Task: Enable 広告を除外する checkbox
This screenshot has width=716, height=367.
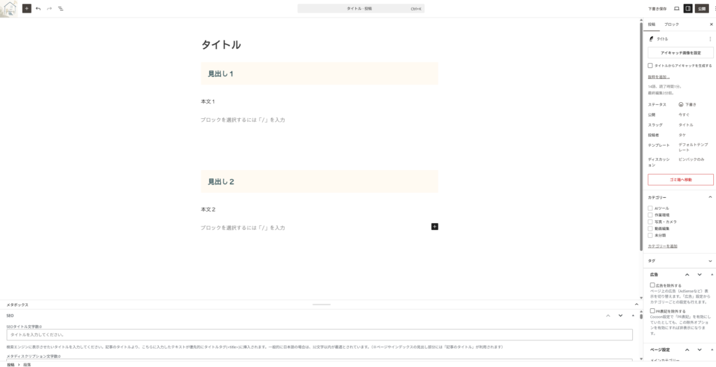Action: (x=652, y=285)
